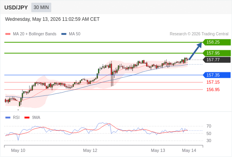
Task: Click the RSI 70 level label
Action: [x=209, y=126]
